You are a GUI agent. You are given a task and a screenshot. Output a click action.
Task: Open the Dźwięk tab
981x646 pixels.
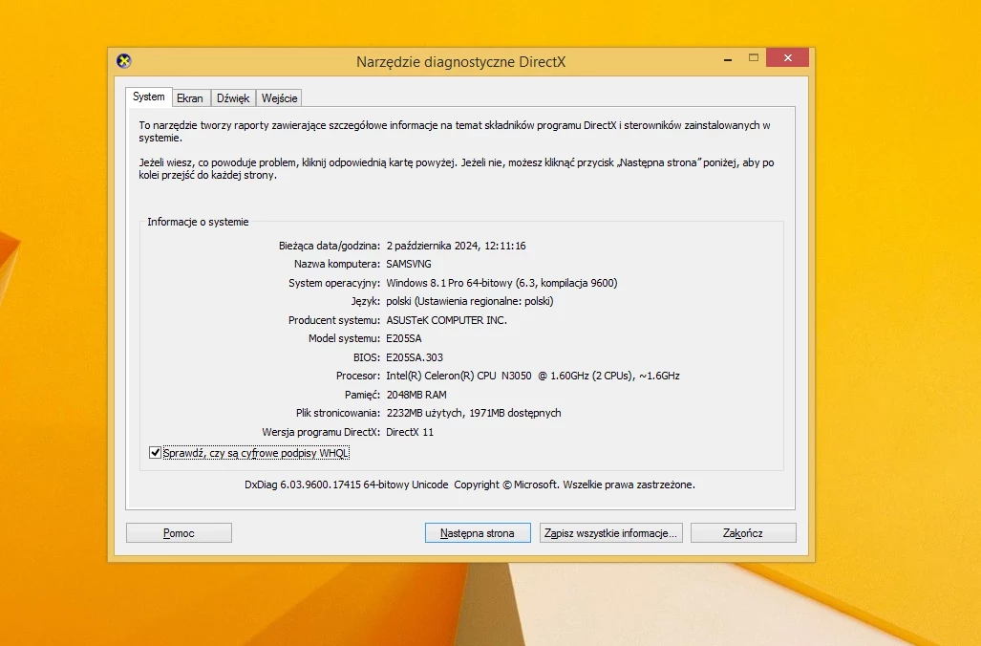tap(233, 98)
